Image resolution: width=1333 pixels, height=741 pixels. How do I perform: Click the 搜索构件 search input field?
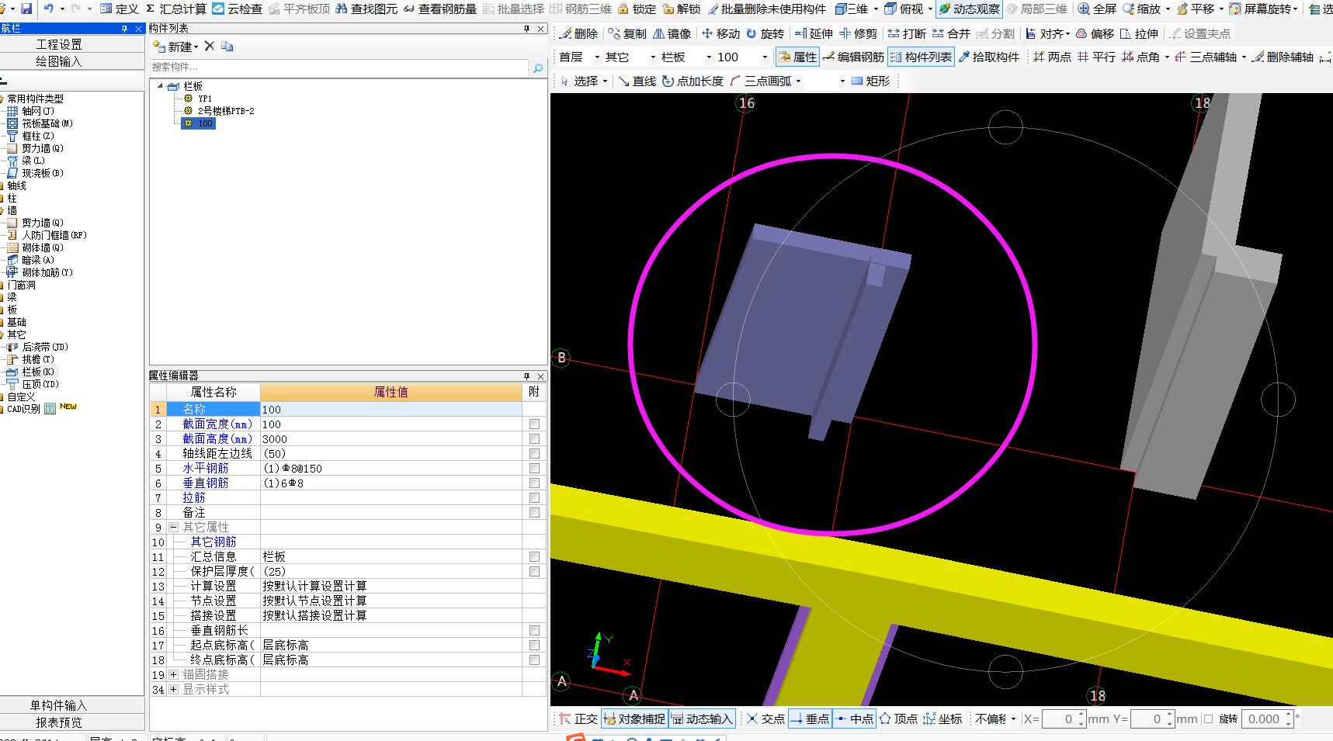coord(339,68)
